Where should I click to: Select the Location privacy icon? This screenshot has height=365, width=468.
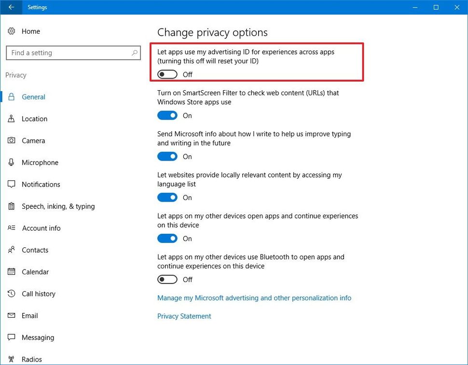tap(11, 119)
